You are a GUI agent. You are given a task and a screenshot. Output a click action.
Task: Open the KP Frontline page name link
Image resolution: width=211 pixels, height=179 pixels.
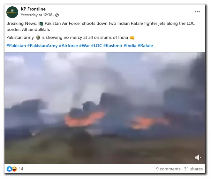pos(33,9)
